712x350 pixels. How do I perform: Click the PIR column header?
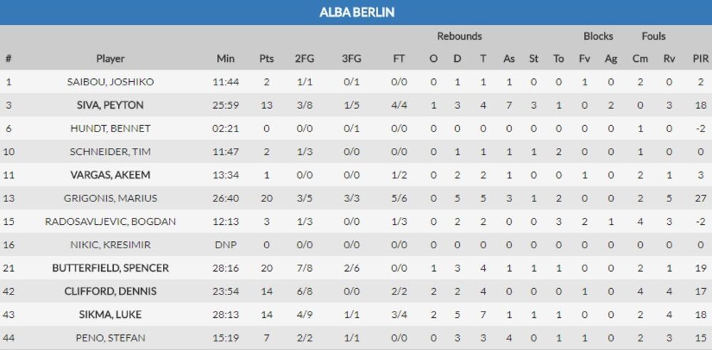tap(700, 58)
